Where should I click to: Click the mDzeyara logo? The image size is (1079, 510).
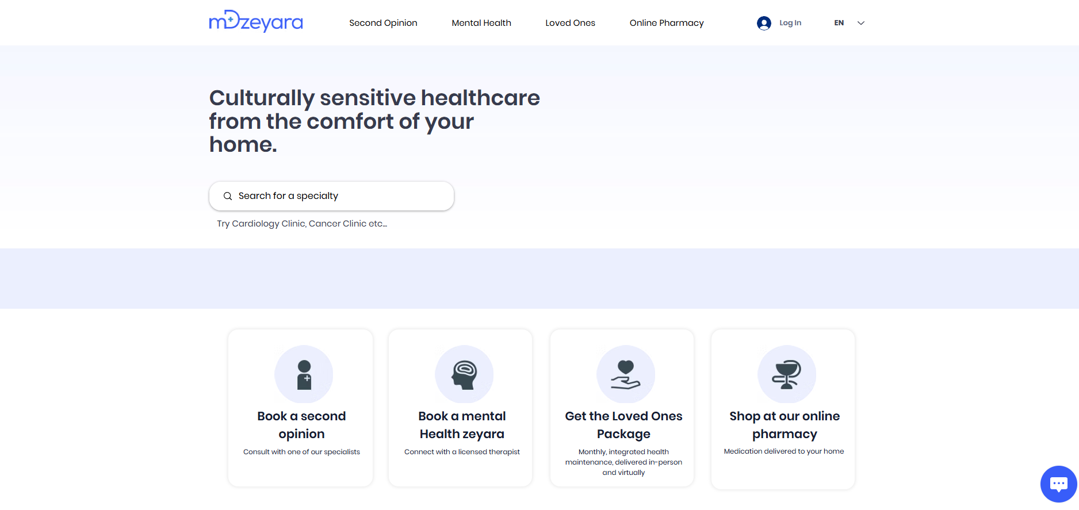[256, 22]
